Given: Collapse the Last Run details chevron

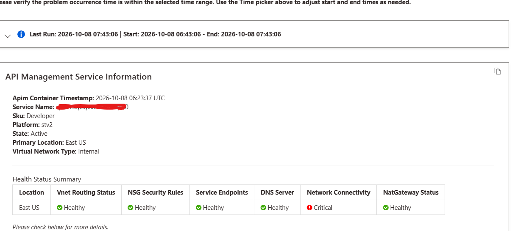Looking at the screenshot, I should click(8, 36).
